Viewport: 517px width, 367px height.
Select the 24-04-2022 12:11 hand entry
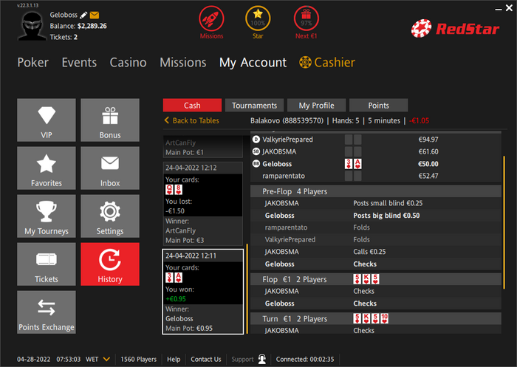pos(203,292)
